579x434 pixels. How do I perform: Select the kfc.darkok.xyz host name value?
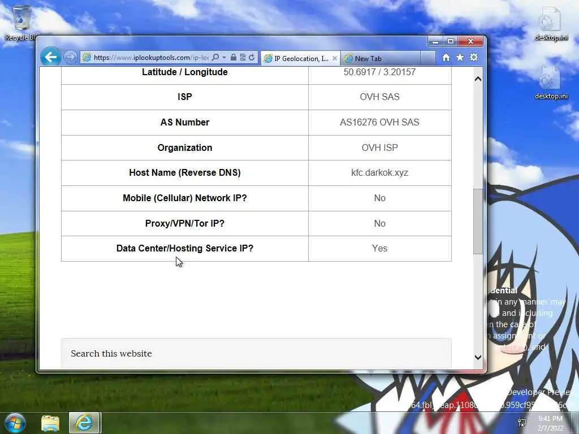[379, 173]
